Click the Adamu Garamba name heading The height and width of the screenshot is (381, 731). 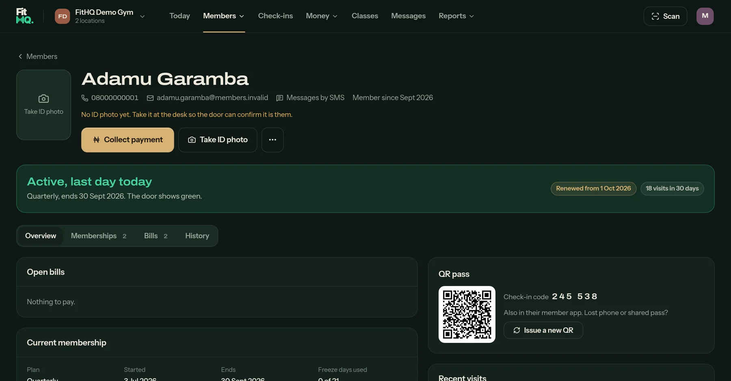click(165, 79)
